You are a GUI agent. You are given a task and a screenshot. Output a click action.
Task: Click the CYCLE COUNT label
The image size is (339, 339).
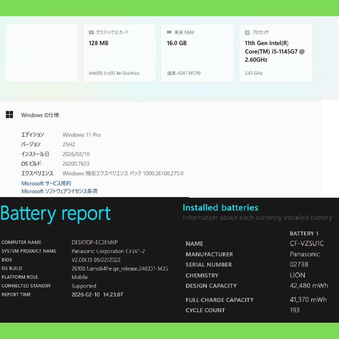[205, 310]
